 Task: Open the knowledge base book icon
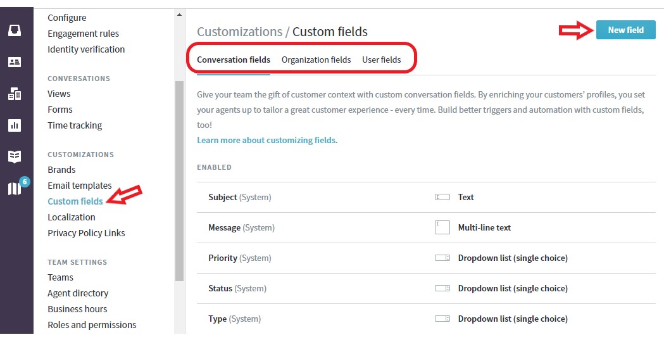15,156
